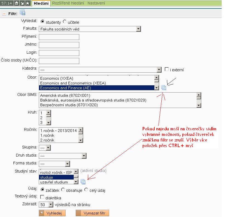This screenshot has height=217, width=232.
Task: Enable the diakritika checkbox
Action: [42, 197]
